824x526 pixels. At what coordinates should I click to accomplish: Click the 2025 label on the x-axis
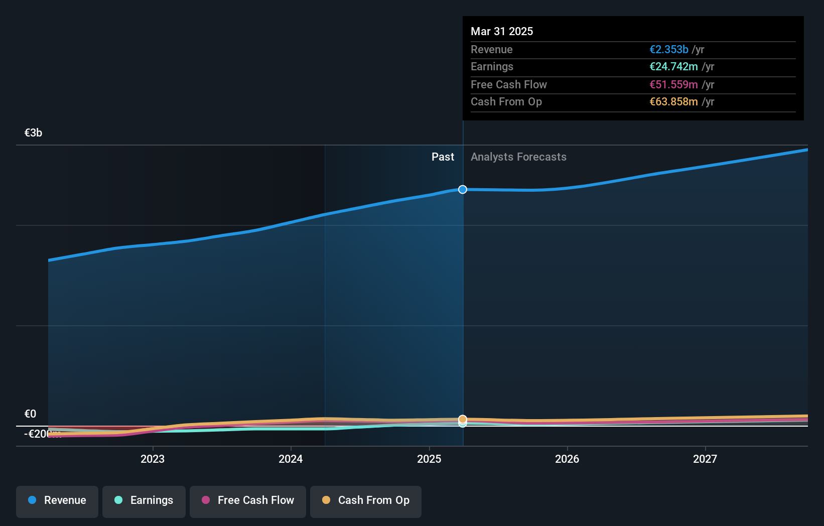pyautogui.click(x=429, y=458)
